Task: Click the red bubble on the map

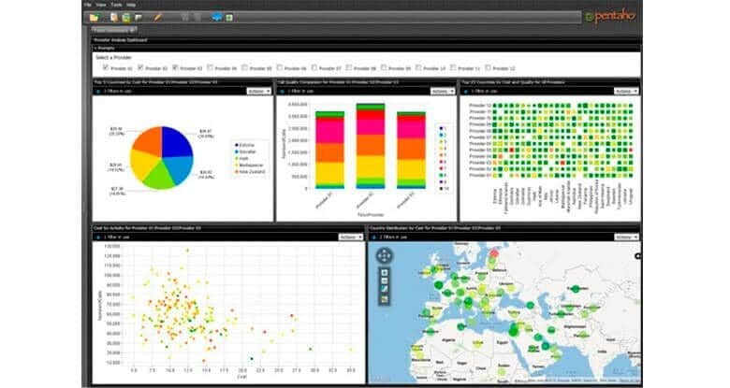Action: [x=493, y=254]
